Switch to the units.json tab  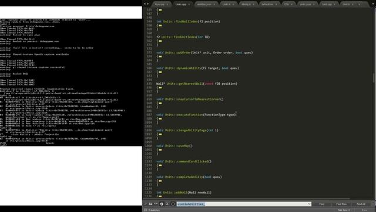tap(305, 4)
